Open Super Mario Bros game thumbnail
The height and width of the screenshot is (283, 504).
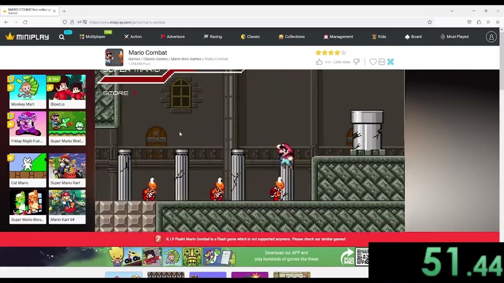tap(28, 207)
